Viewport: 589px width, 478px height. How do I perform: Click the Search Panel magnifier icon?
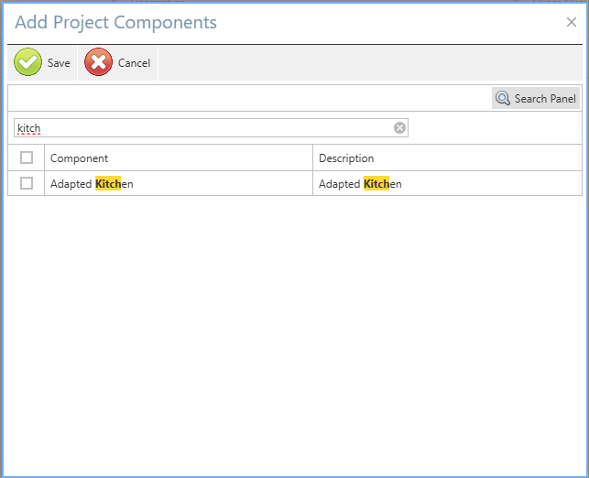(x=503, y=98)
